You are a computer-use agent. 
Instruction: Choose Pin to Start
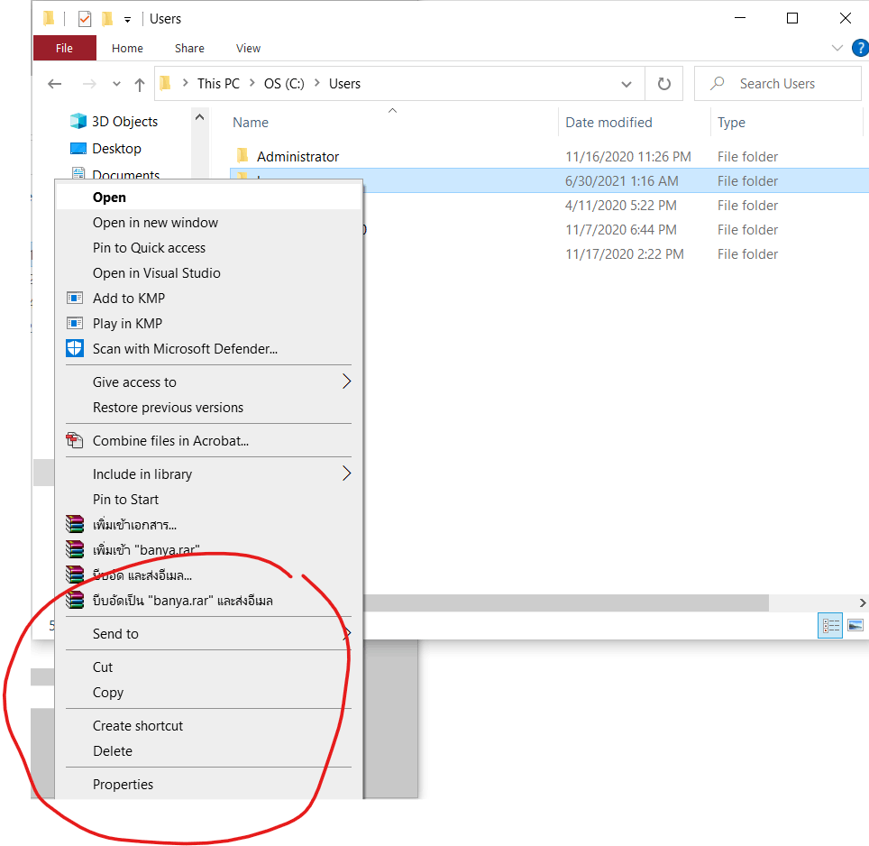point(209,500)
